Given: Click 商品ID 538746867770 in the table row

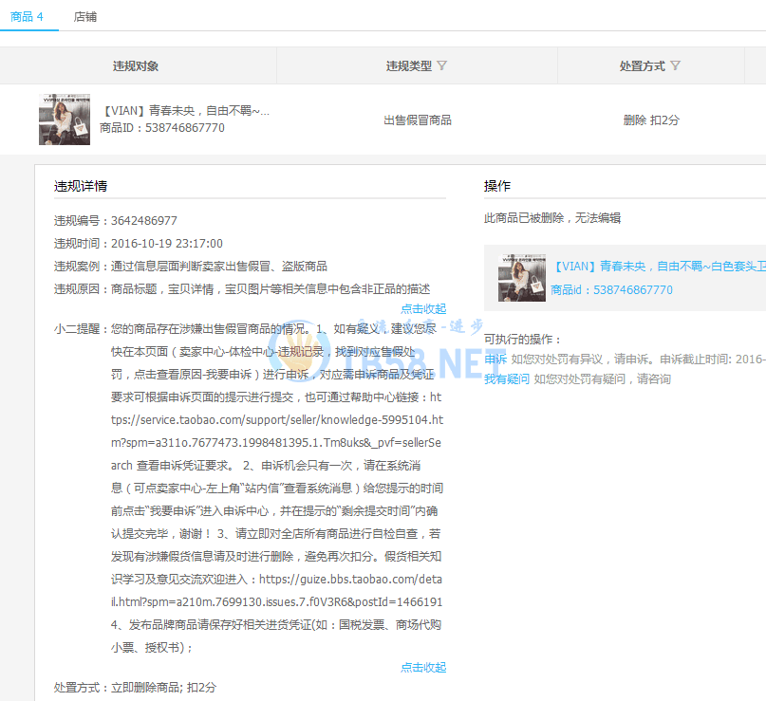Looking at the screenshot, I should click(162, 128).
